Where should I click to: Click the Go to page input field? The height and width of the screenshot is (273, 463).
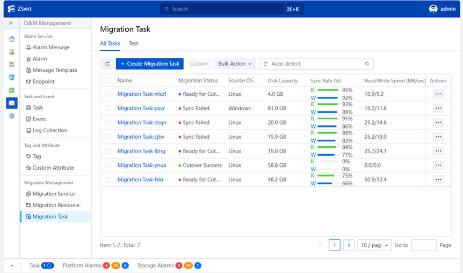point(424,245)
